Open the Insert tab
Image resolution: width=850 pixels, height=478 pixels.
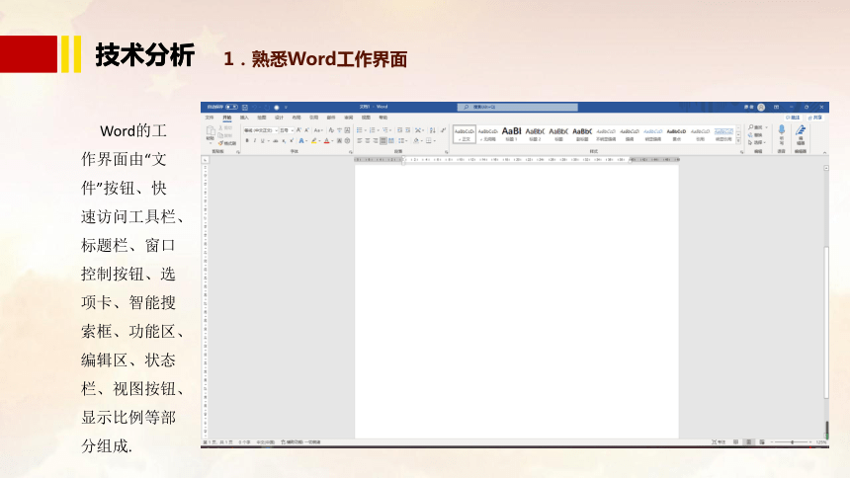[244, 118]
